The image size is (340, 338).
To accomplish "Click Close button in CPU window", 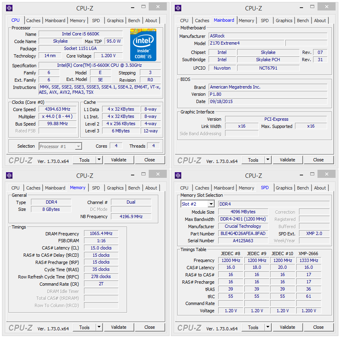I will pyautogui.click(x=150, y=160).
